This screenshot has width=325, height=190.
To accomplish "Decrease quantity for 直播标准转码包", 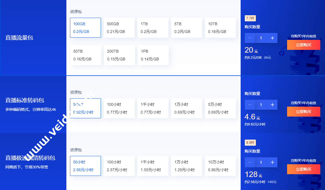I will [250, 105].
